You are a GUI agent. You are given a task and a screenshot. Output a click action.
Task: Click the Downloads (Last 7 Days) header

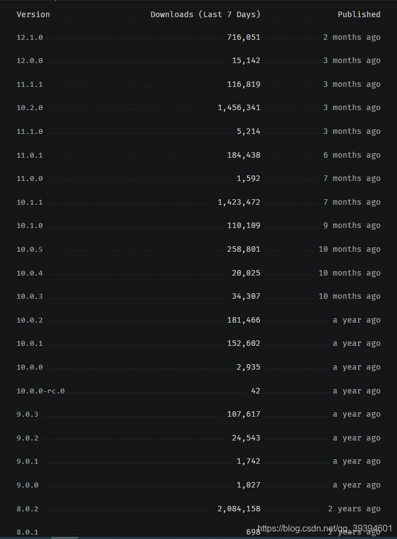point(205,14)
